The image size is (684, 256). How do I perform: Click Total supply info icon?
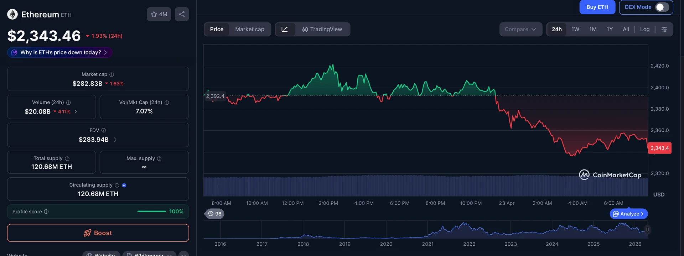coord(67,158)
